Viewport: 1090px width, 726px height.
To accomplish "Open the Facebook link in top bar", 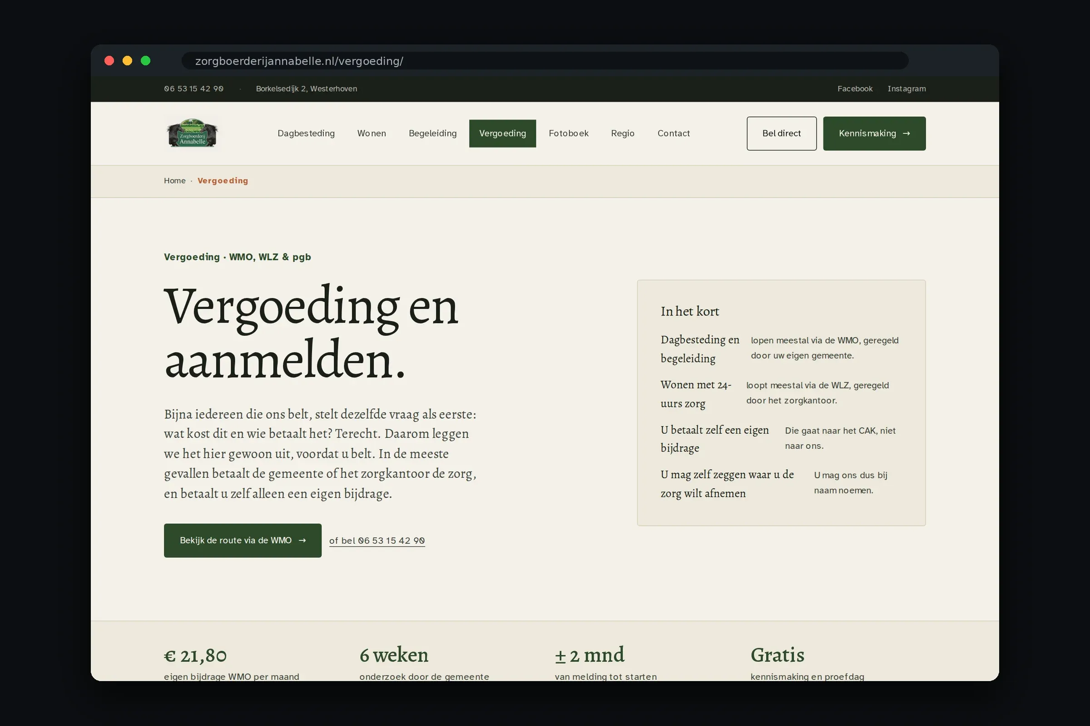I will pyautogui.click(x=855, y=88).
